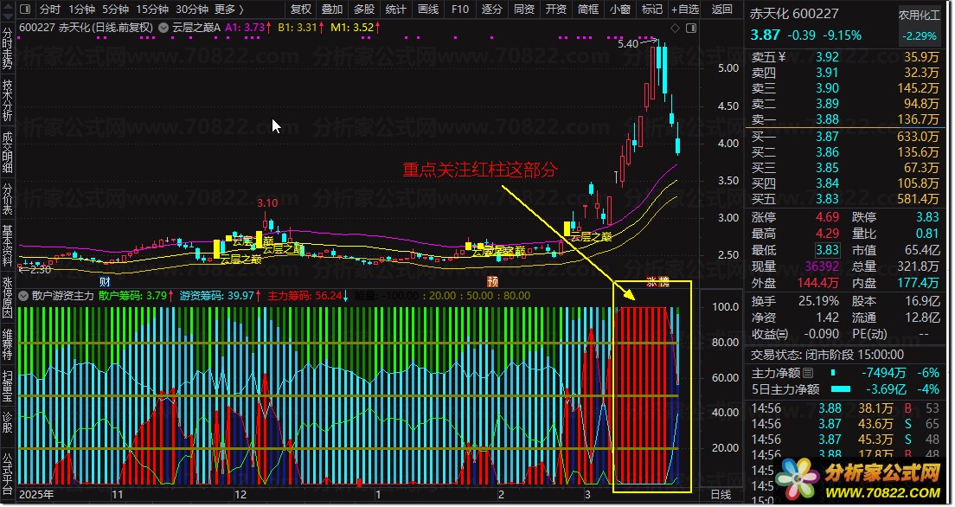The height and width of the screenshot is (507, 955).
Task: Open the 更多 periods dropdown
Action: pyautogui.click(x=229, y=10)
